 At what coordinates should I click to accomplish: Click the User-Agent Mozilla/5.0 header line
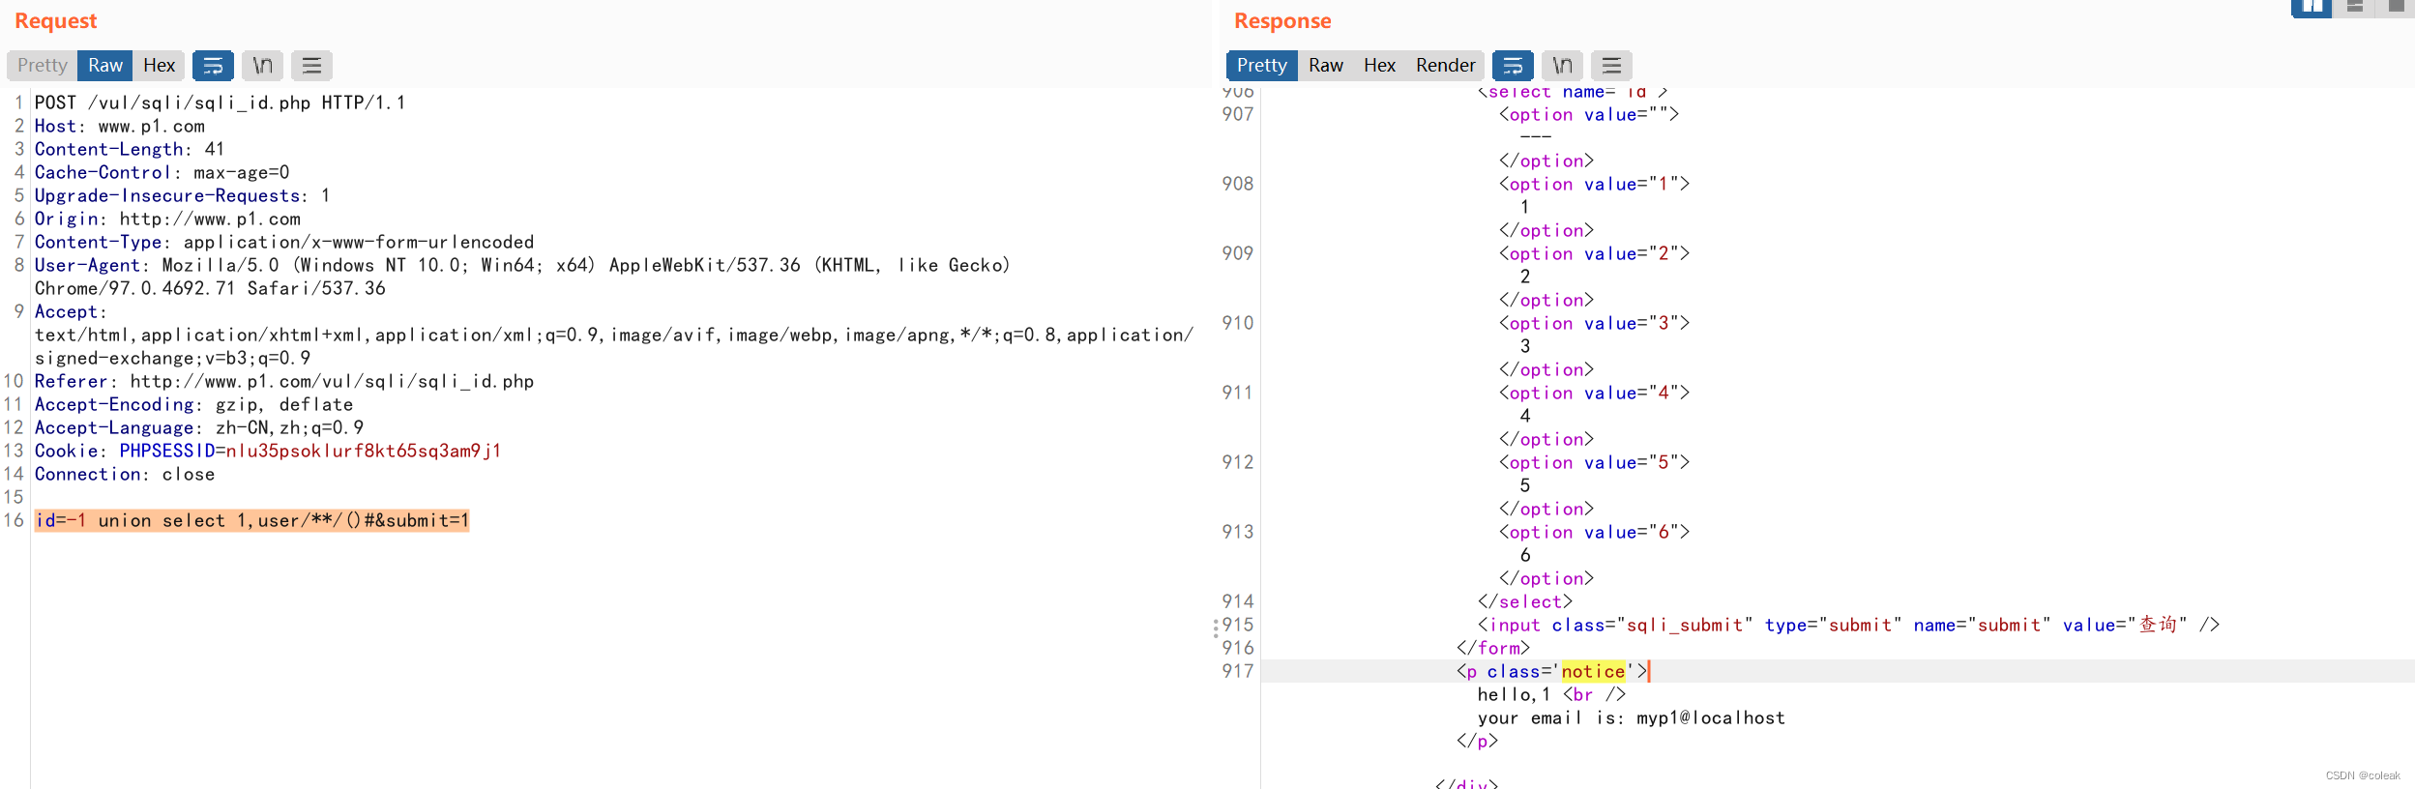(522, 265)
